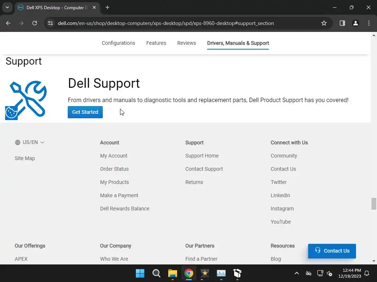This screenshot has width=377, height=282.
Task: Select Drivers, Manuals & Support tab
Action: pos(238,43)
